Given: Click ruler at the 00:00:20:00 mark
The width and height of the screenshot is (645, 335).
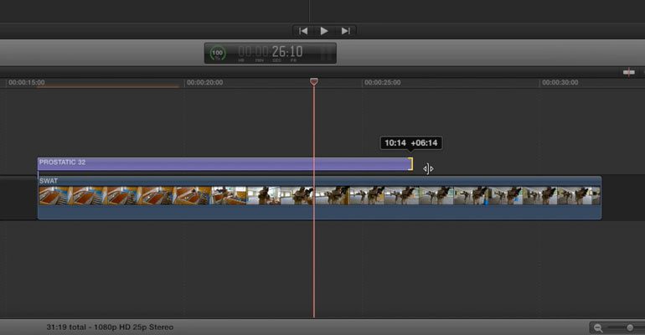Looking at the screenshot, I should tap(205, 83).
